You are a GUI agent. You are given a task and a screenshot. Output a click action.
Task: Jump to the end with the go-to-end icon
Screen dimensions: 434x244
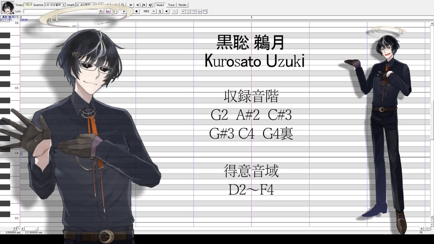click(x=137, y=5)
